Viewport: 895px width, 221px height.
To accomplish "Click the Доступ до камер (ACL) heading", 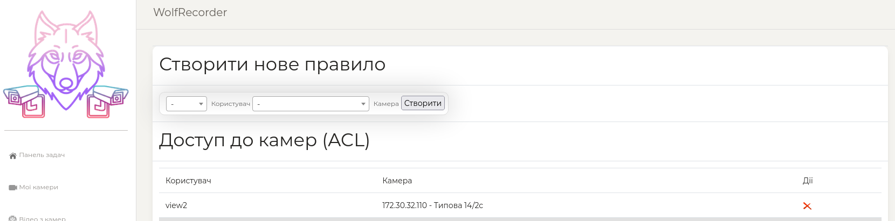I will pyautogui.click(x=264, y=140).
